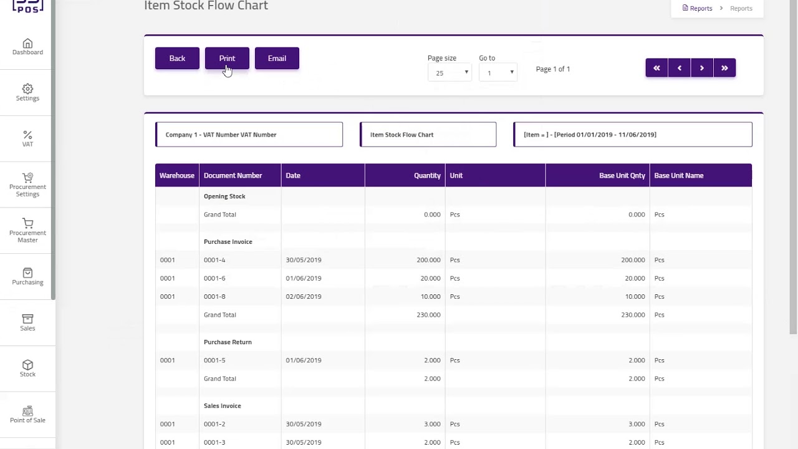Click the page vertical scrollbar
Viewport: 798px width, 449px height.
(x=793, y=167)
